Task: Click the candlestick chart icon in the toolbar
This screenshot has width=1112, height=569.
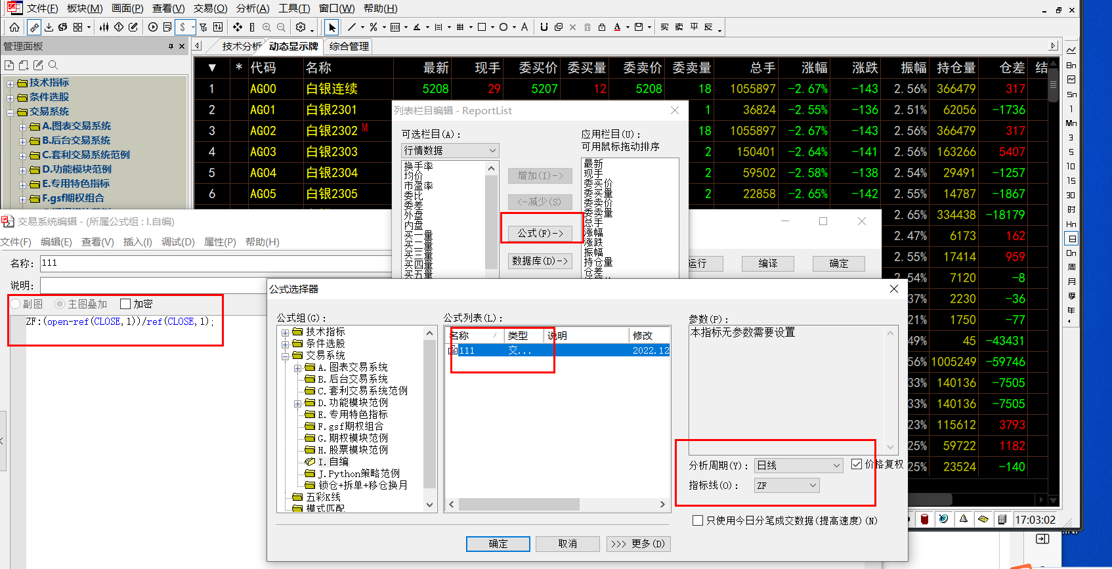Action: 104,27
